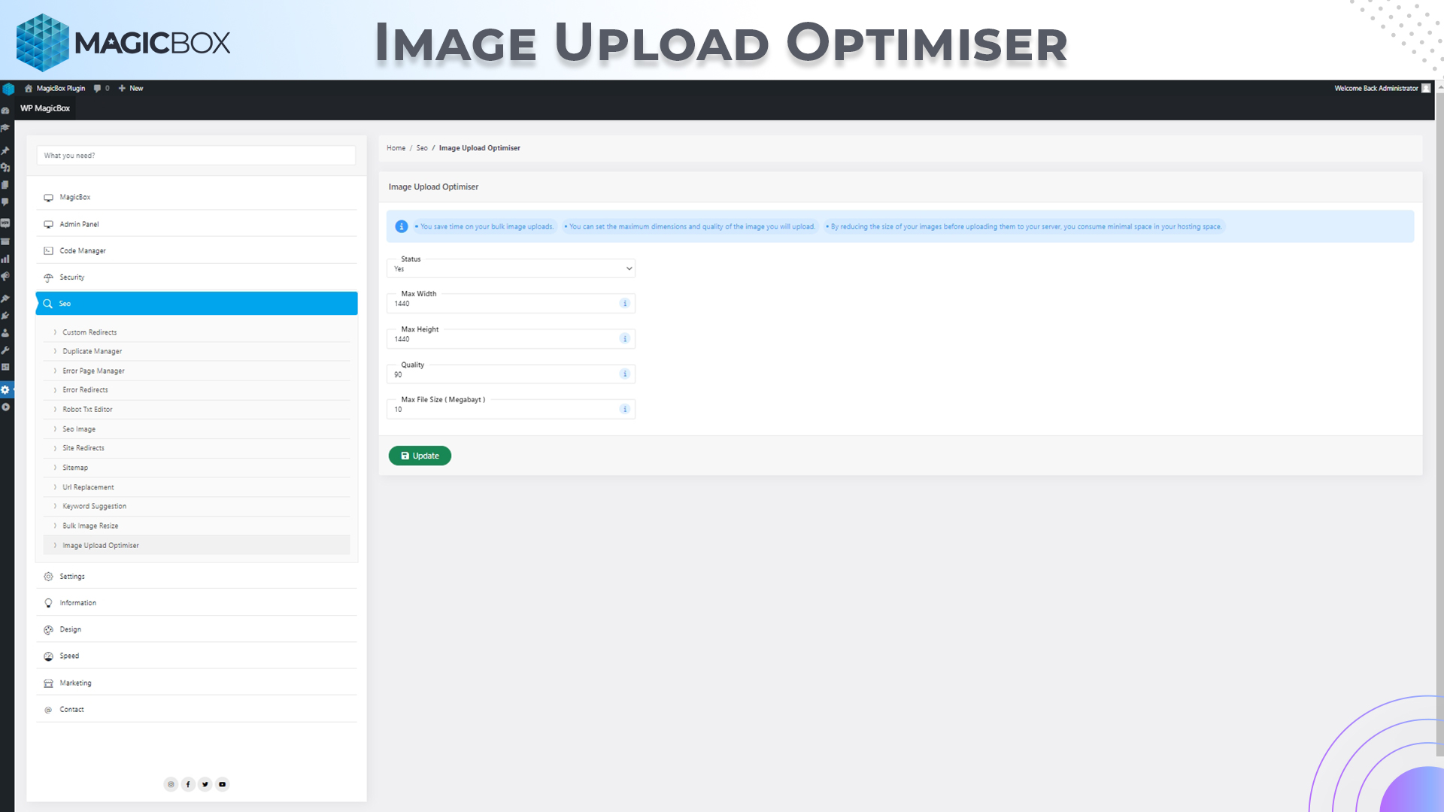Viewport: 1444px width, 812px height.
Task: Focus the What you need search field
Action: (196, 156)
